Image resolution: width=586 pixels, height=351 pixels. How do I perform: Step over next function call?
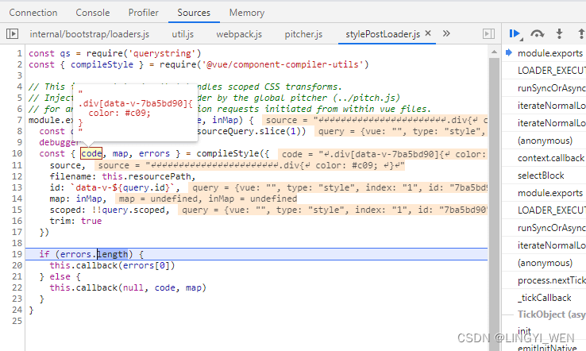[538, 34]
